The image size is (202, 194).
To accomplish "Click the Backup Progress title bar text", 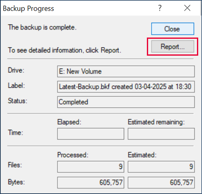I will 29,8.
